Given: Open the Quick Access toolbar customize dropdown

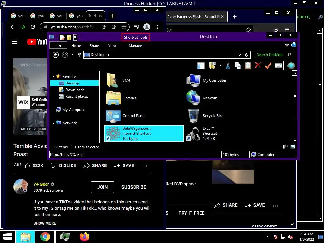Looking at the screenshot, I should [75, 37].
